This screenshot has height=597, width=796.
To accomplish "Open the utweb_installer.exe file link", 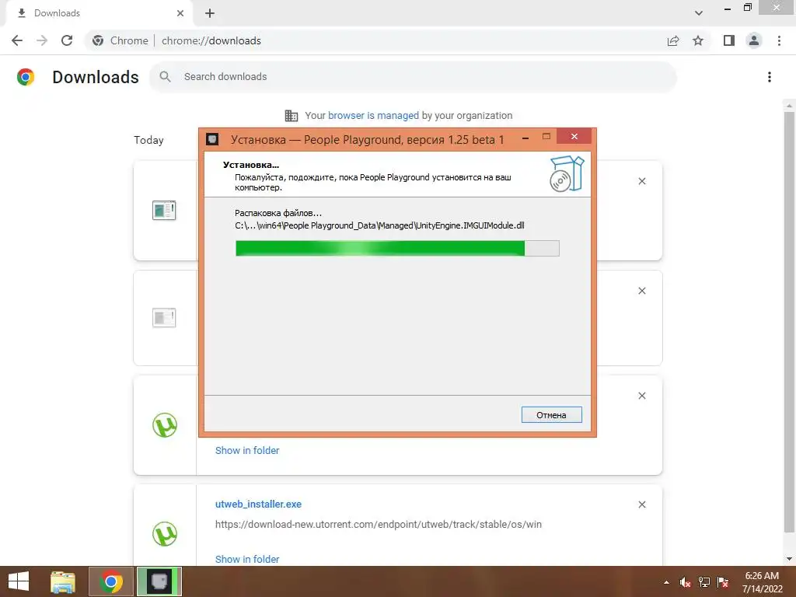I will tap(258, 504).
